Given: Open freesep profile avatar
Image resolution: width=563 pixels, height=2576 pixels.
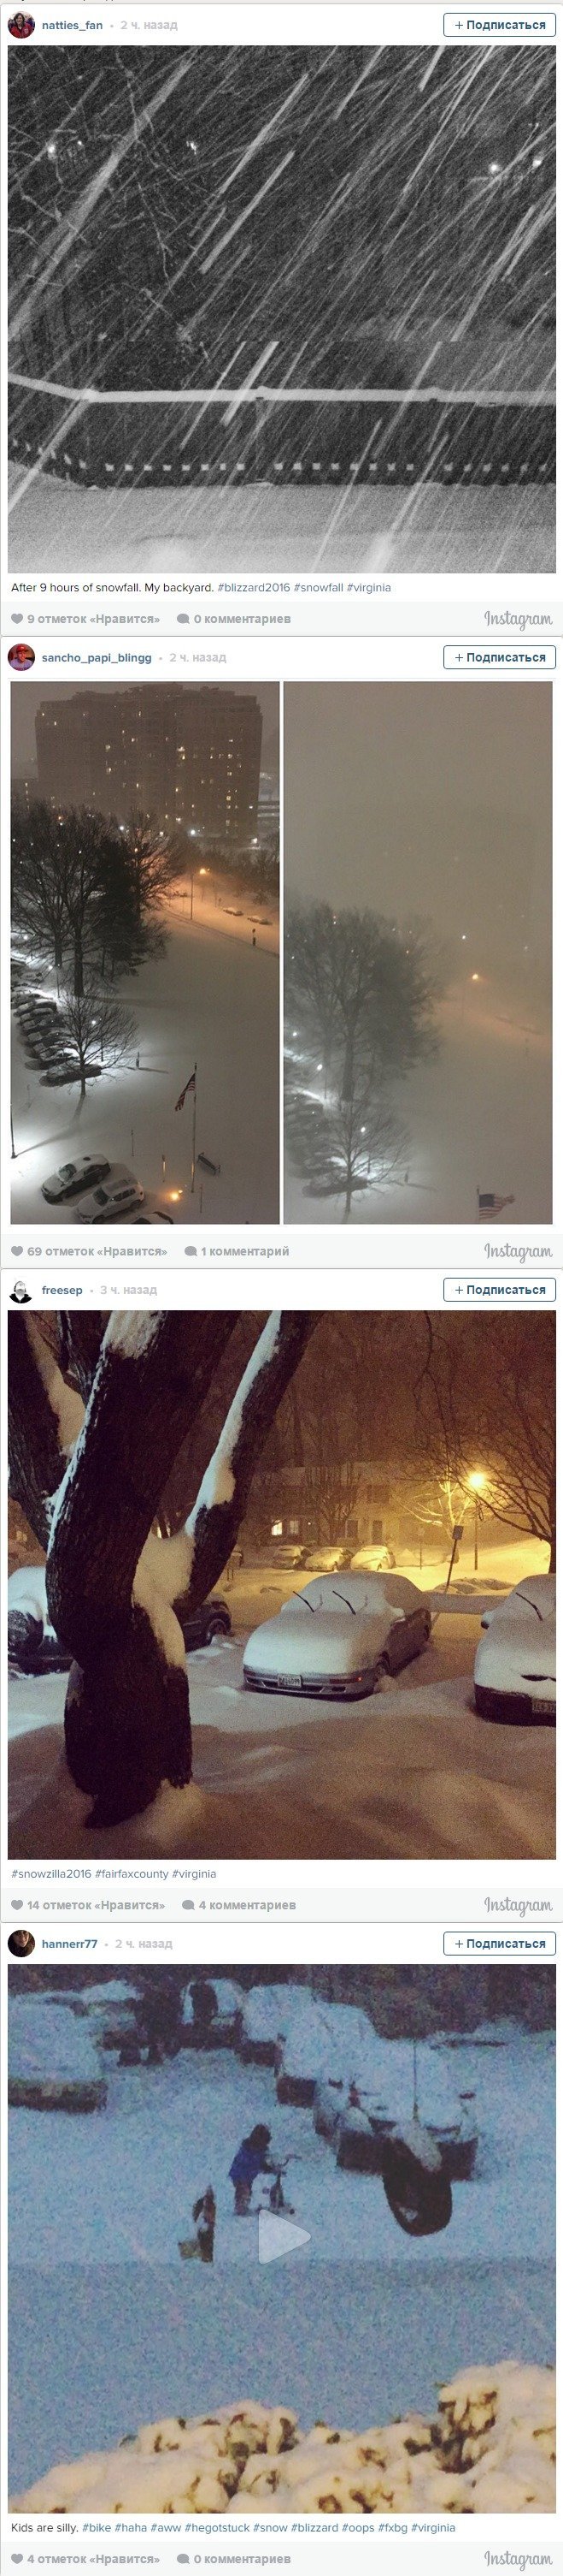Looking at the screenshot, I should [21, 1290].
